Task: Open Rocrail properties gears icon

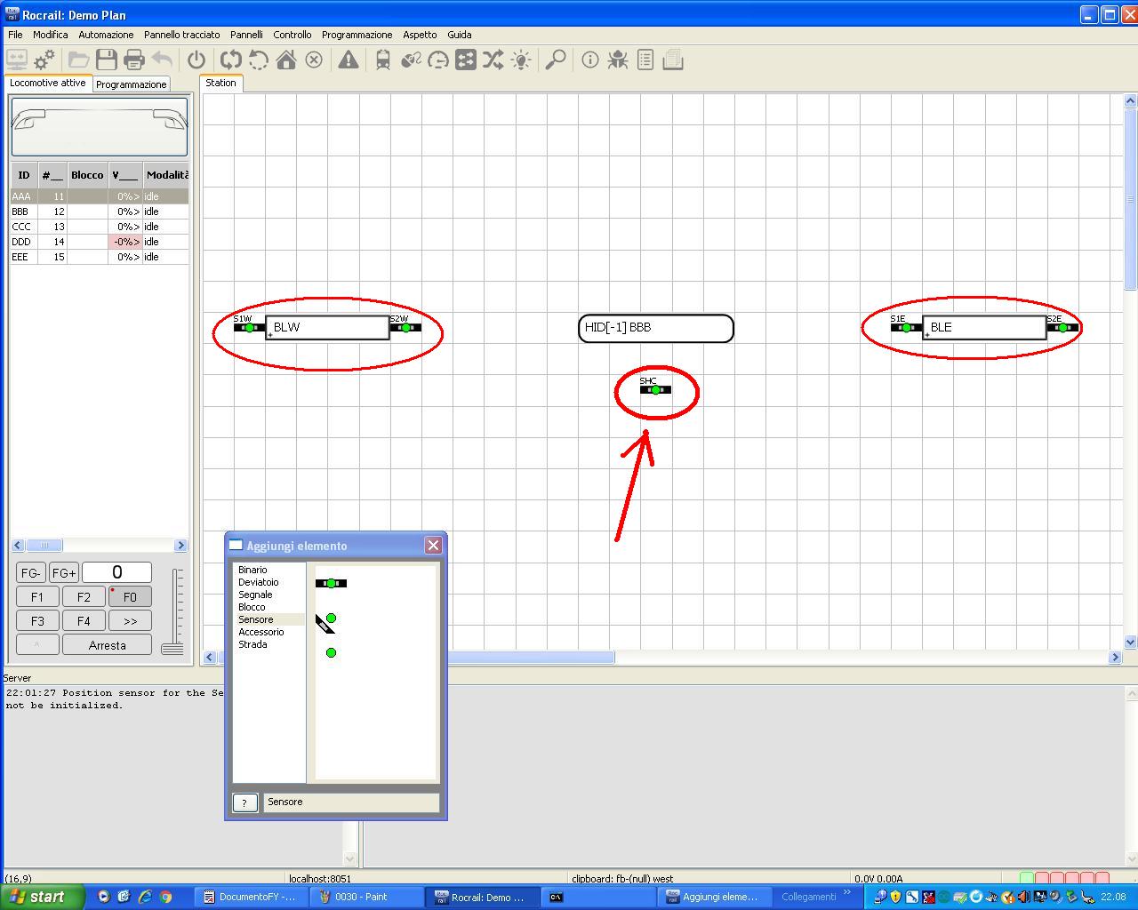Action: coord(44,60)
